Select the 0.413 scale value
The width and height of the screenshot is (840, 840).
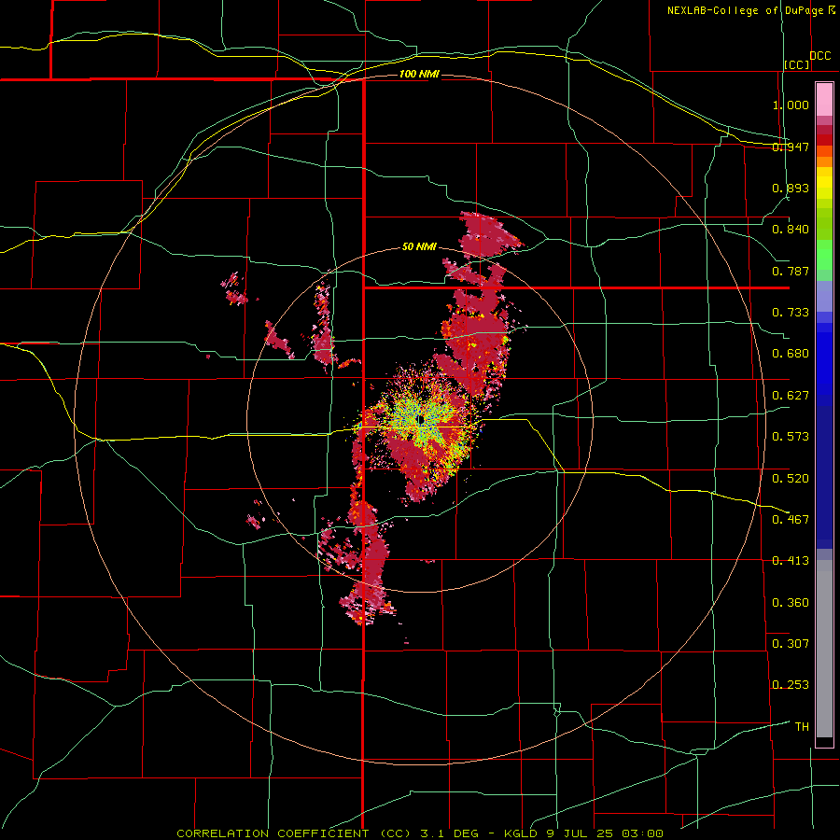click(x=791, y=561)
